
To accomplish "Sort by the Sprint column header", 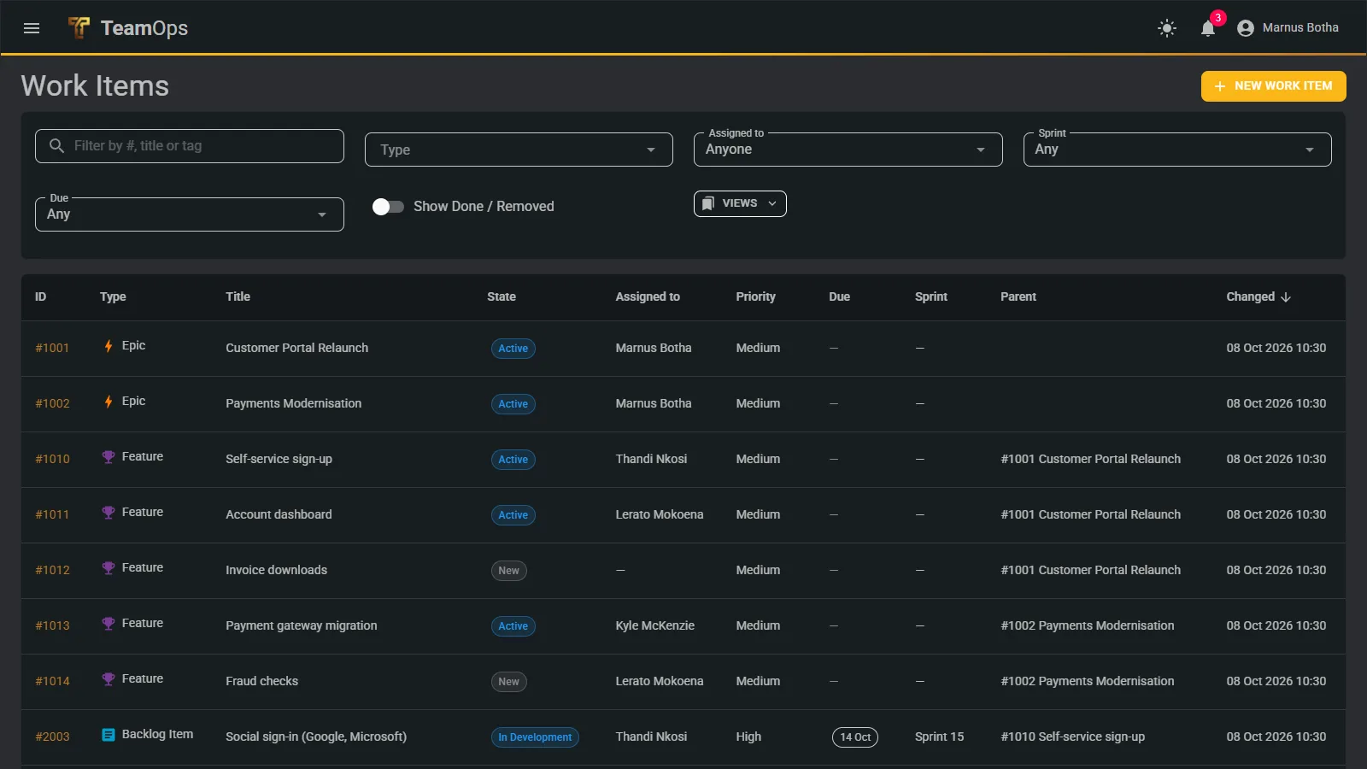I will point(931,296).
